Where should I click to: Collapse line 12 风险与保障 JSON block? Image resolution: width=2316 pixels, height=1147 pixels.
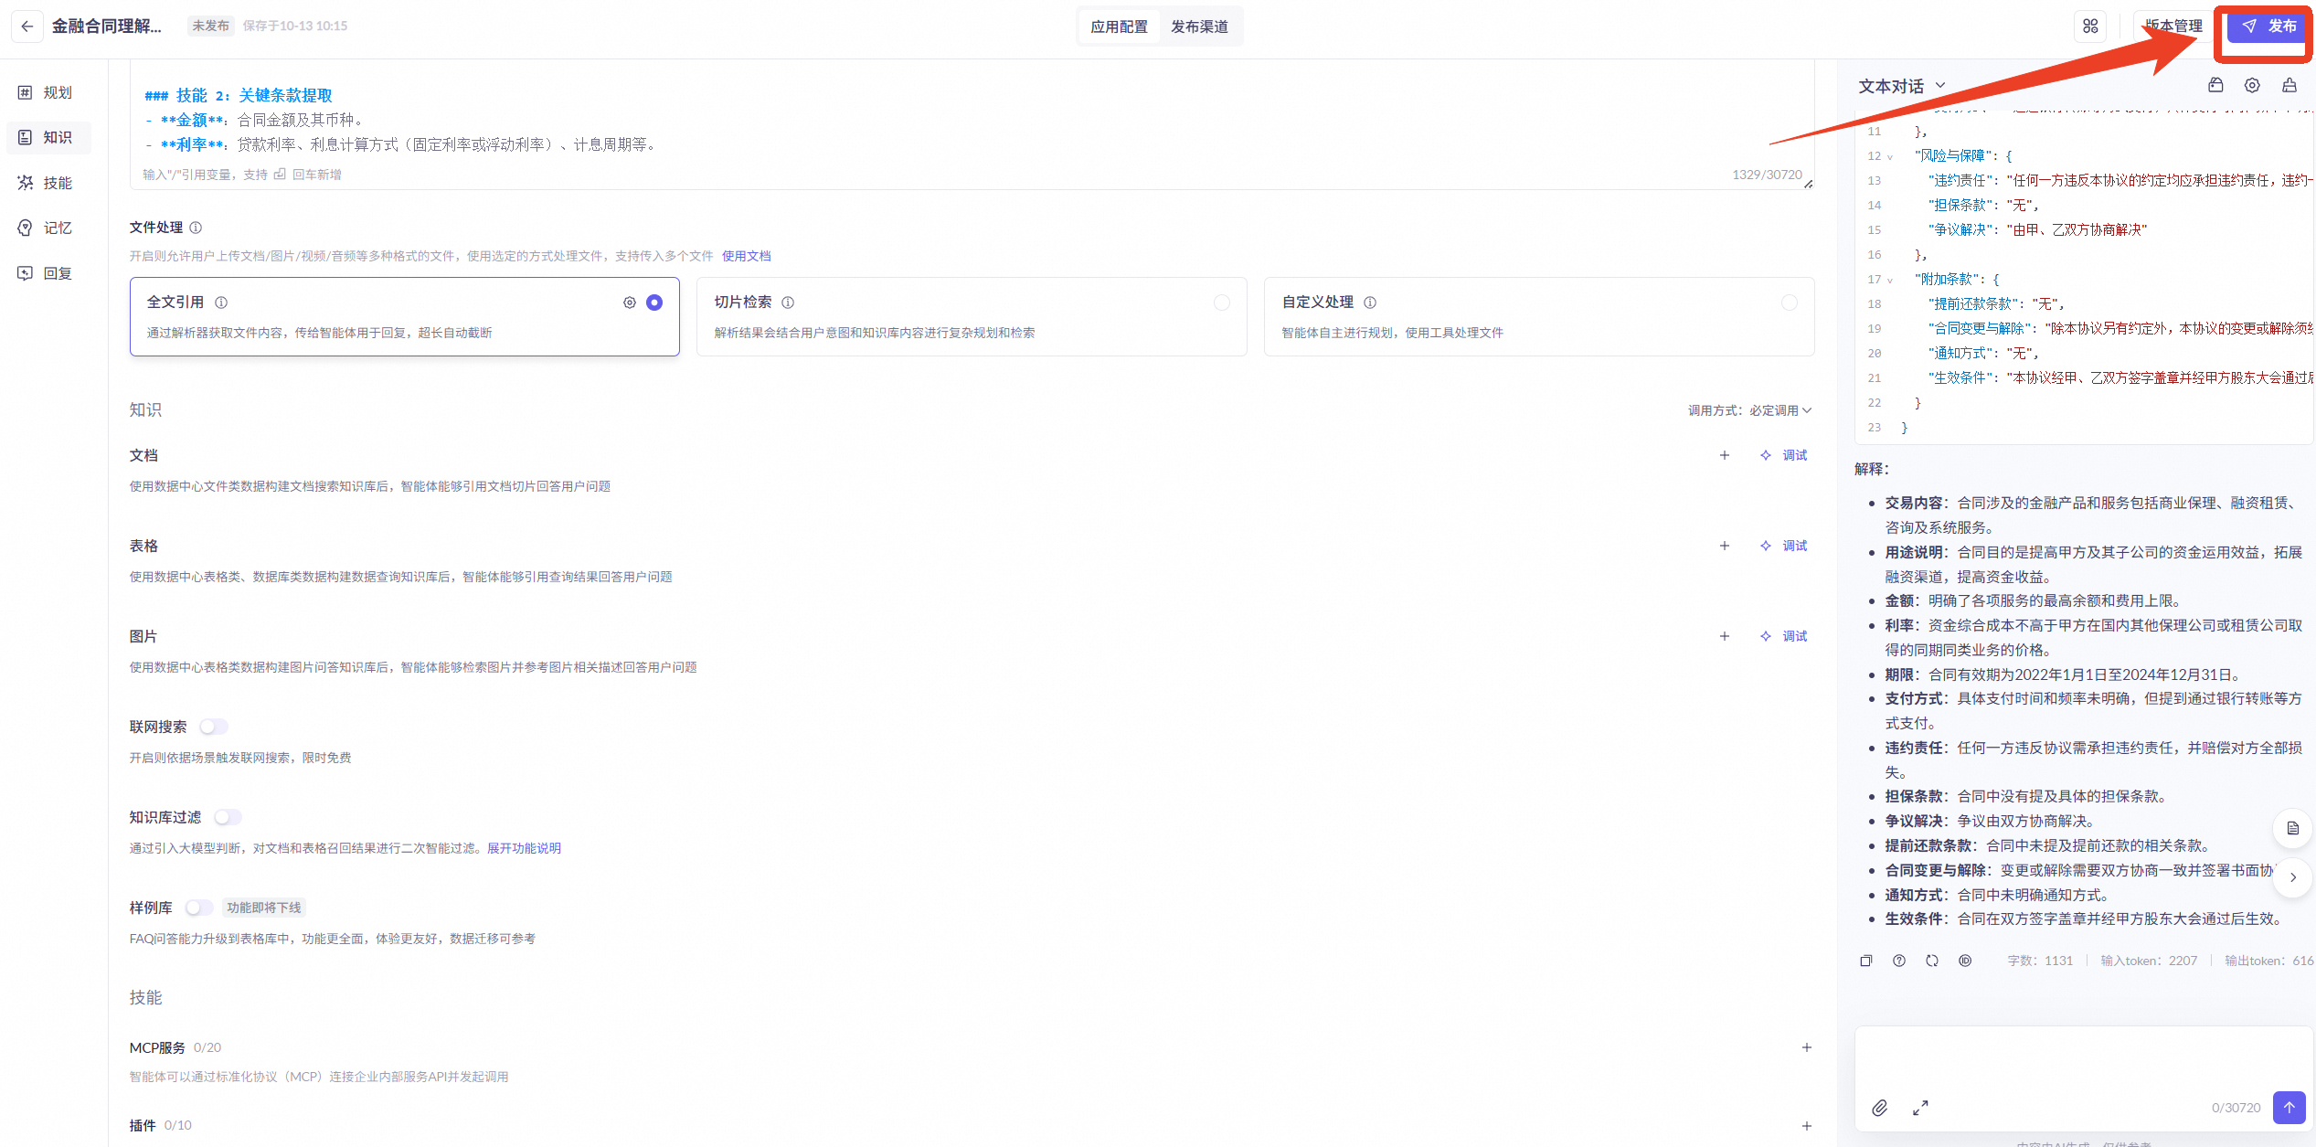point(1890,156)
